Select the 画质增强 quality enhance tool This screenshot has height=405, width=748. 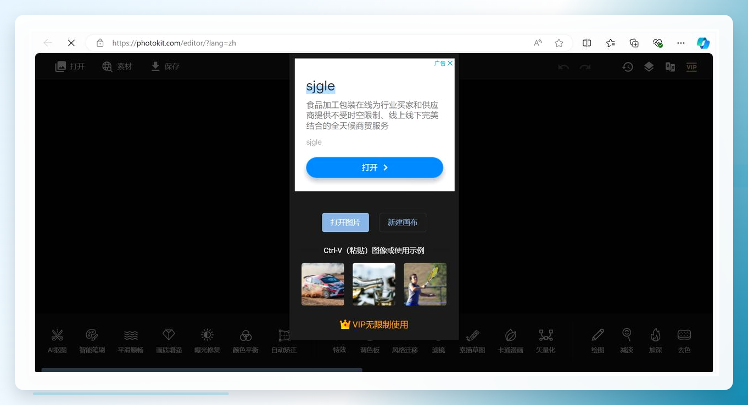pos(169,341)
